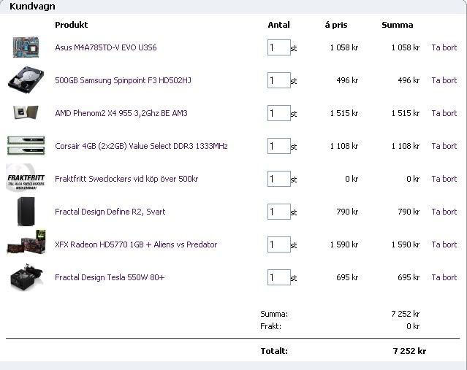The height and width of the screenshot is (370, 467).
Task: Remove the Fractal Design Define R2 via Ta bort
Action: 444,212
